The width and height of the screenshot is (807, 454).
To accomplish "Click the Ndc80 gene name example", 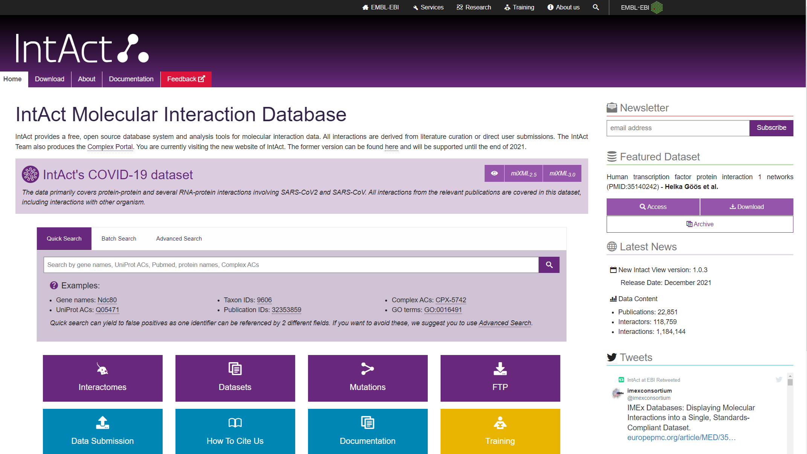I will point(107,300).
